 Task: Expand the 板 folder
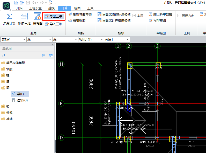coord(3,106)
